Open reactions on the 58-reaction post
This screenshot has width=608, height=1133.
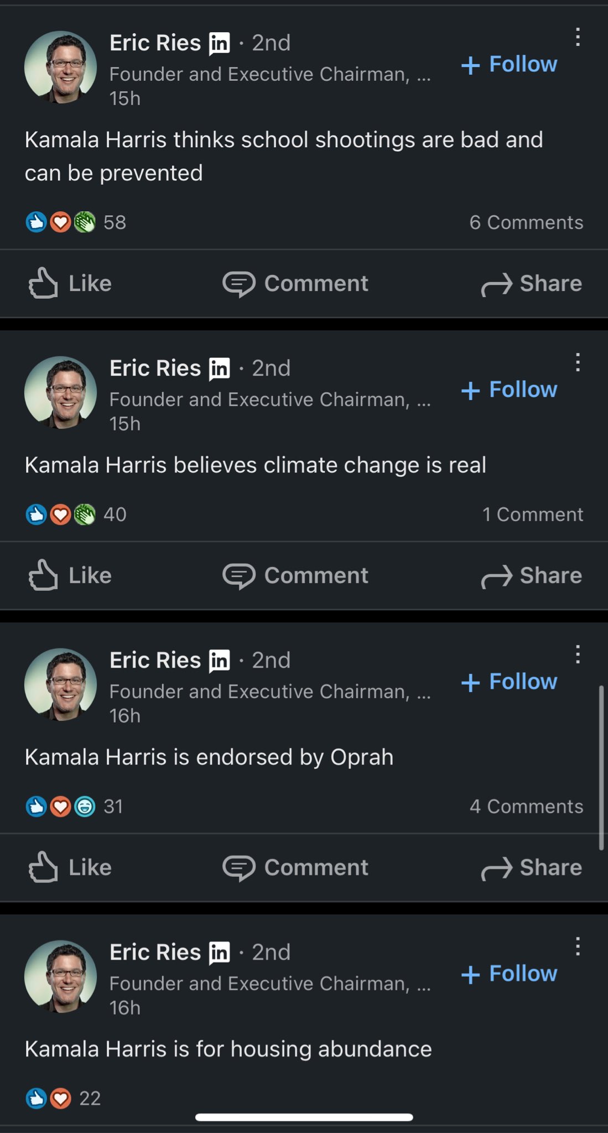point(76,222)
